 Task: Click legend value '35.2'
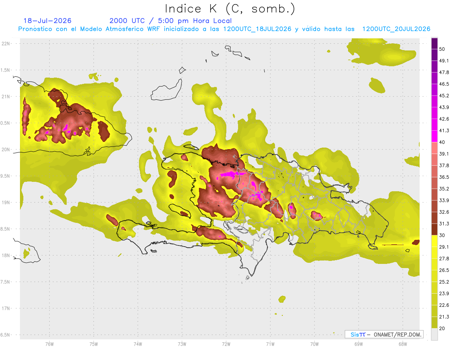(444, 189)
